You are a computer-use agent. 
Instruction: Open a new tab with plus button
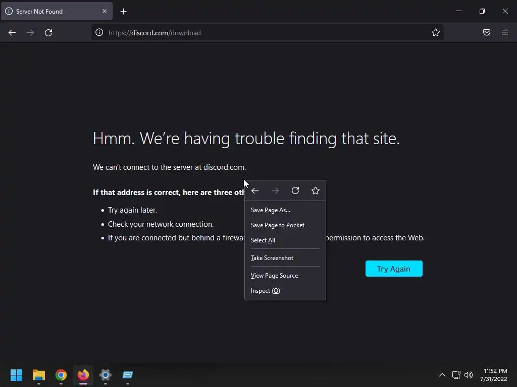123,12
